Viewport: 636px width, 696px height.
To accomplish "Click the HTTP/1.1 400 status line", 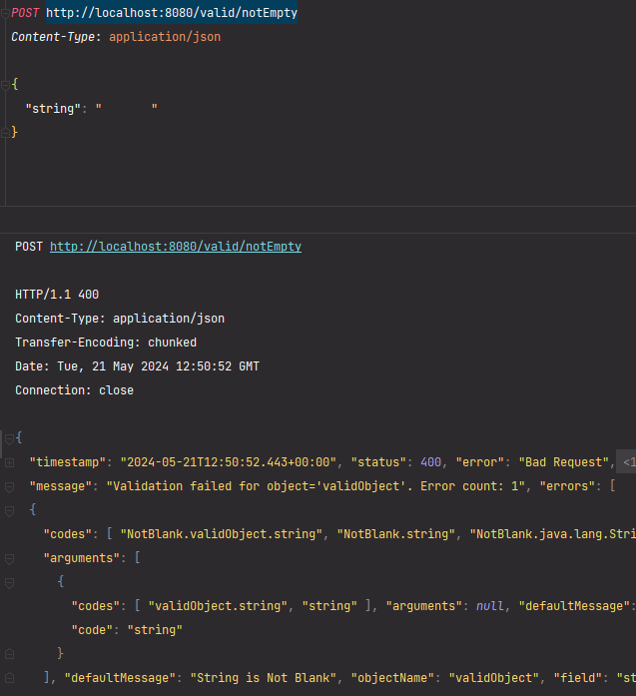I will click(x=57, y=295).
